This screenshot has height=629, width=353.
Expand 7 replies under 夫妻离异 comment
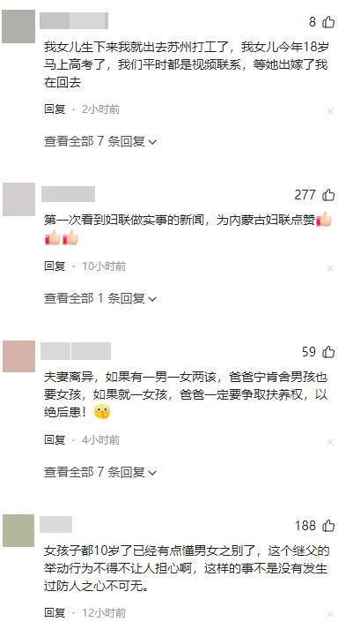point(100,472)
